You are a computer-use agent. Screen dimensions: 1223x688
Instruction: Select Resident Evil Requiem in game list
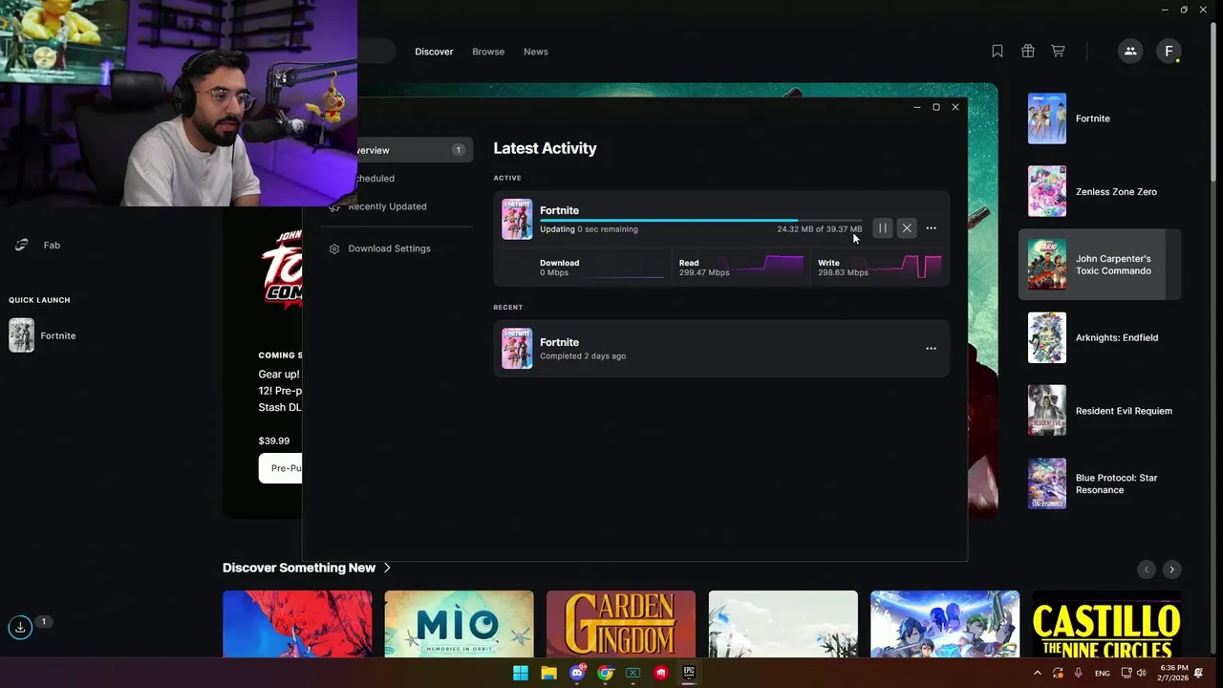coord(1100,411)
